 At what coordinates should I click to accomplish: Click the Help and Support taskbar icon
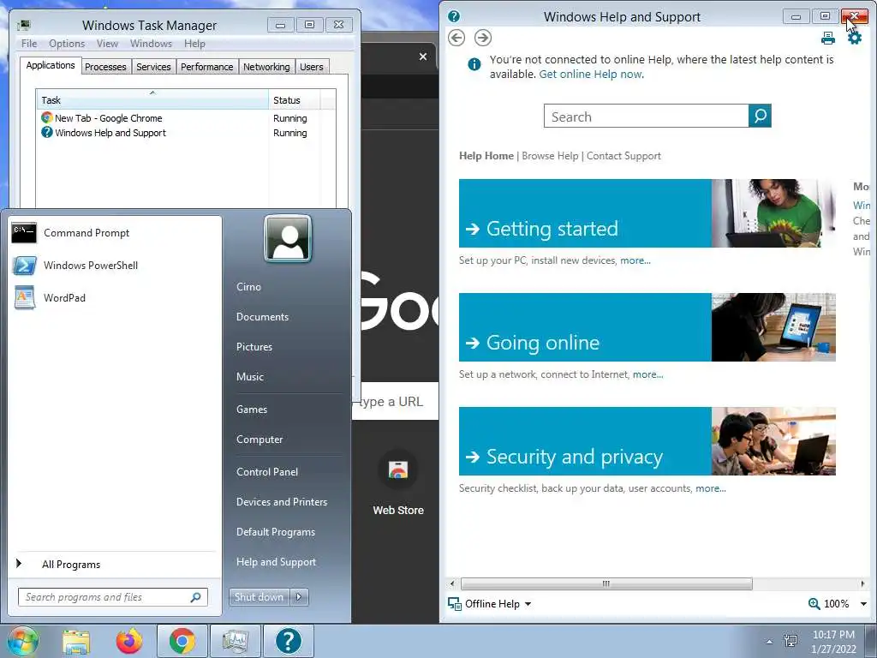[289, 641]
